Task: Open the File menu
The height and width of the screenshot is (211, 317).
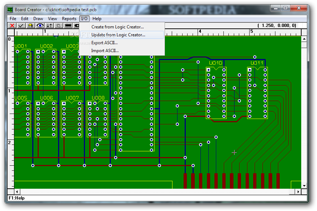Action: coord(13,19)
